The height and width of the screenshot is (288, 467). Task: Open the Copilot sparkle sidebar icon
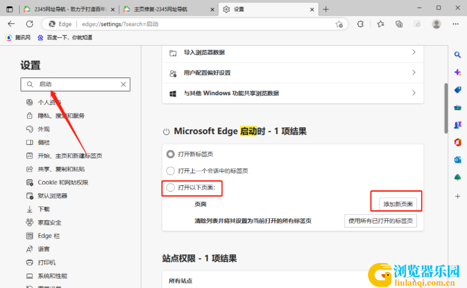tap(457, 72)
